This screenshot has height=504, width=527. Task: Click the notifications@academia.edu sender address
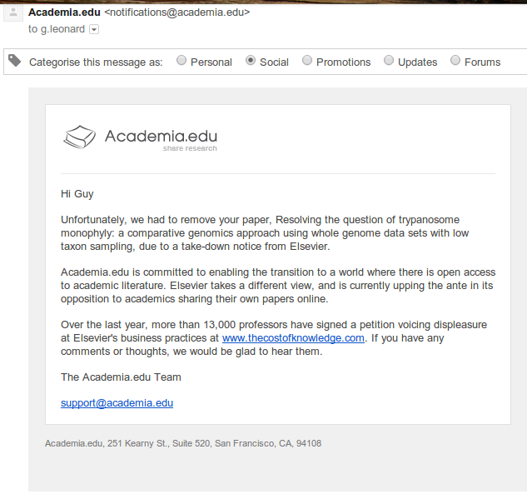(x=177, y=12)
